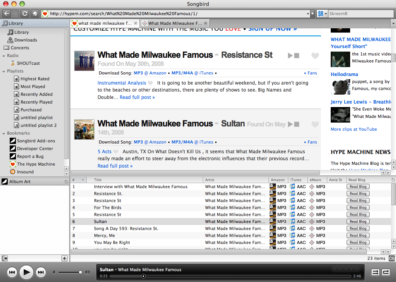Play Resistance St with its play triangle

pyautogui.click(x=290, y=55)
